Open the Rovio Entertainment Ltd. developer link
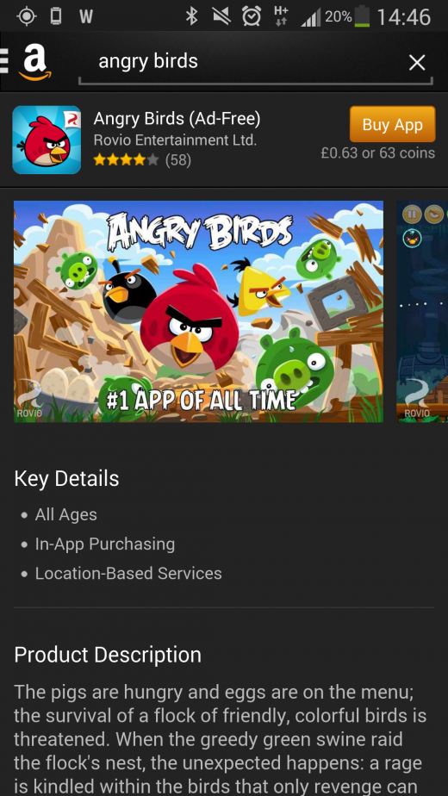The width and height of the screenshot is (448, 796). click(175, 140)
